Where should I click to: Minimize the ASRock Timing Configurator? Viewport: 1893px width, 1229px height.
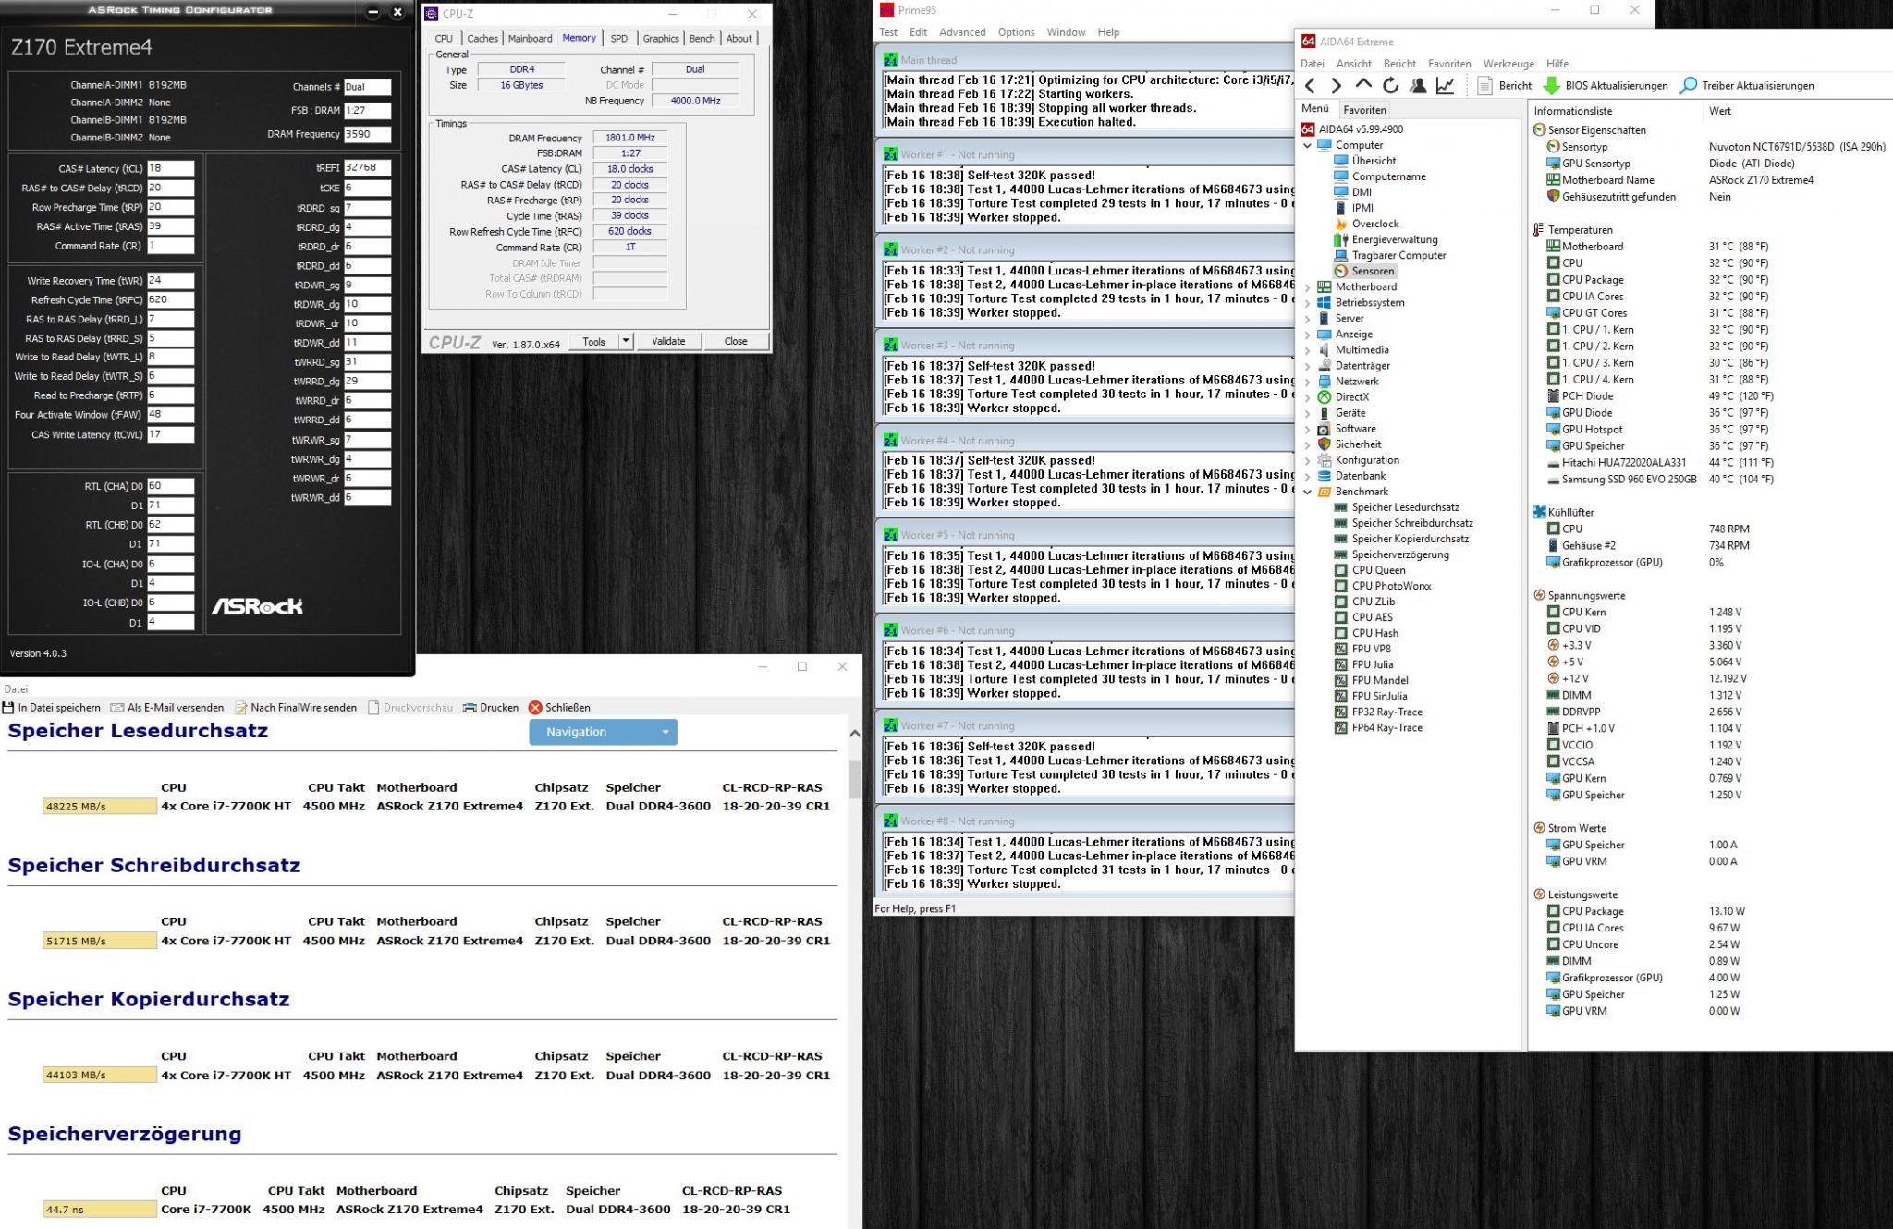[372, 12]
